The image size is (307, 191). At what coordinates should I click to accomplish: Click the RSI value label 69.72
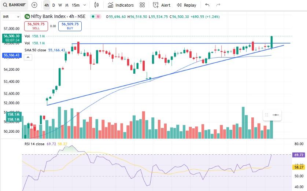click(299, 155)
